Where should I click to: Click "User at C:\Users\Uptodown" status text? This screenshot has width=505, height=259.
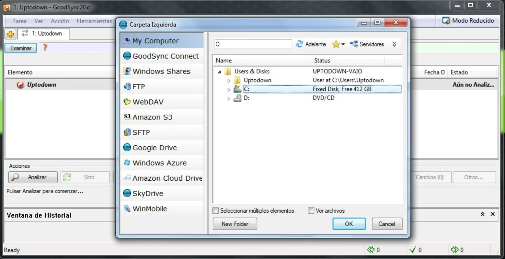click(x=348, y=80)
